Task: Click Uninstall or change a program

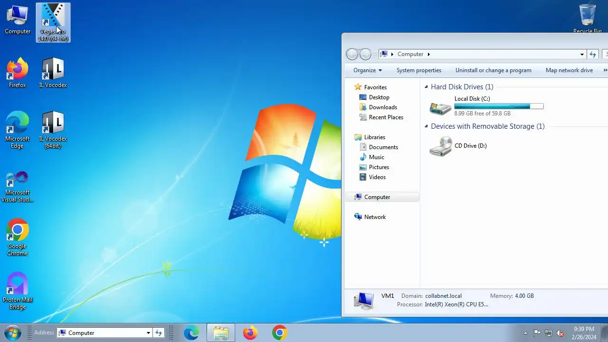Action: (494, 70)
